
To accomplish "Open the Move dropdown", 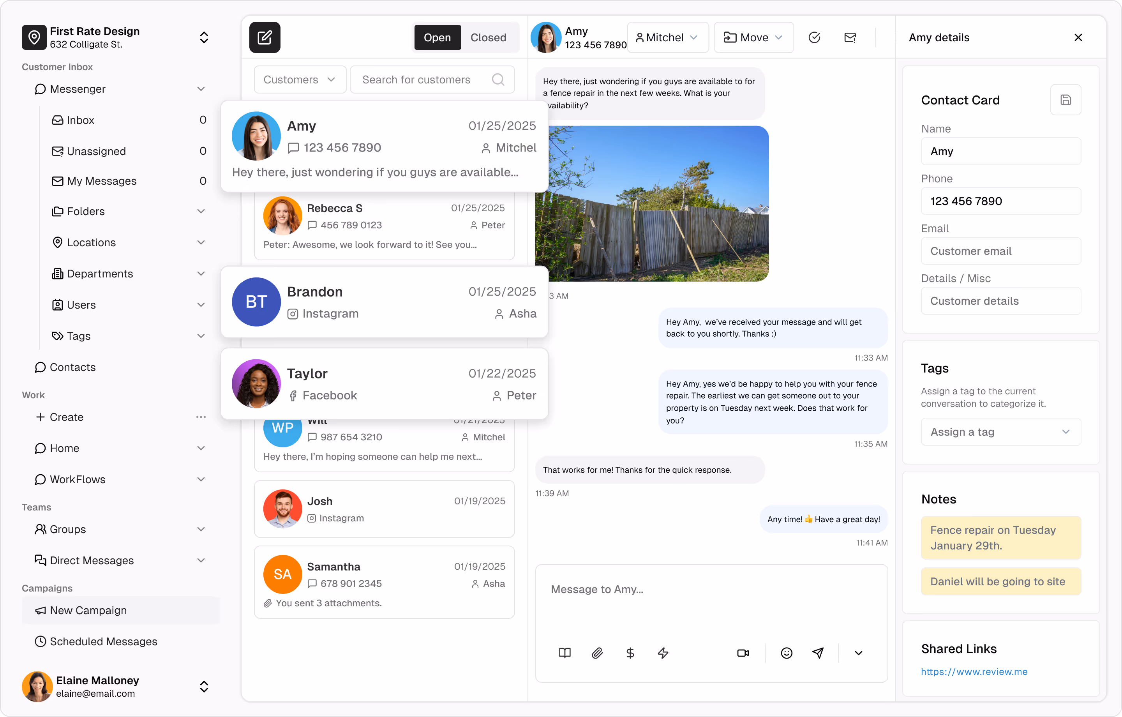I will click(753, 37).
